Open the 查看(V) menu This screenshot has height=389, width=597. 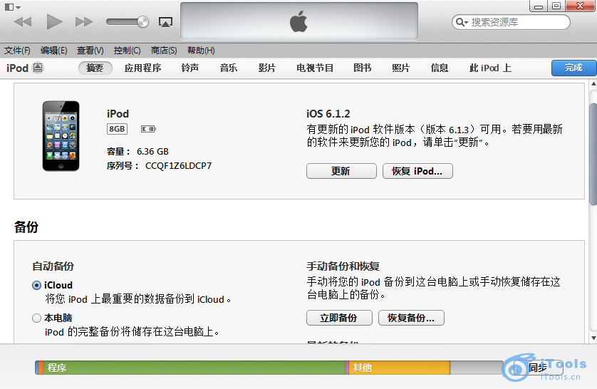point(90,51)
